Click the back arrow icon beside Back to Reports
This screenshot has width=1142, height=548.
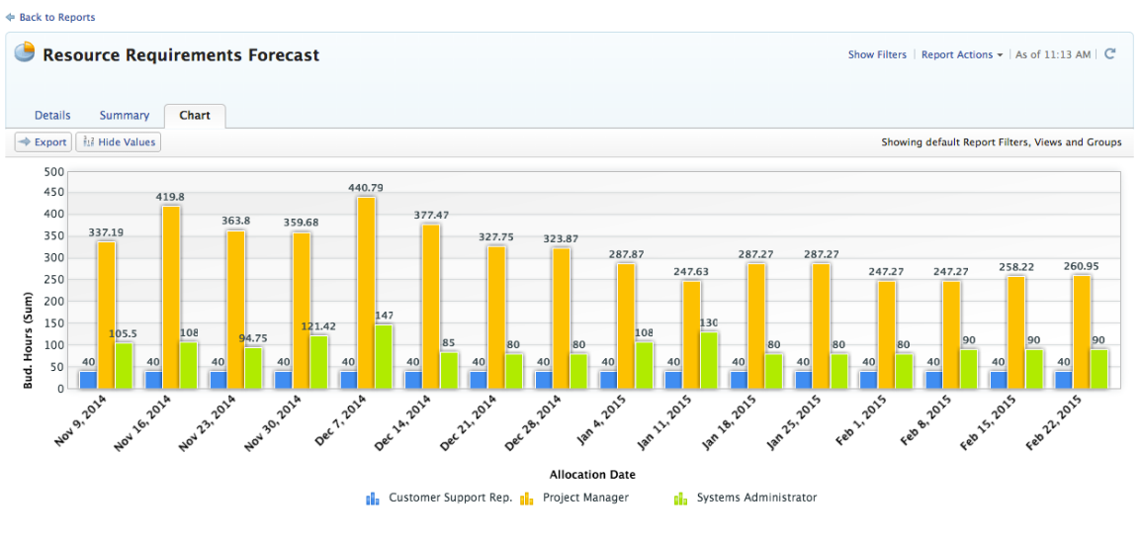[x=11, y=18]
